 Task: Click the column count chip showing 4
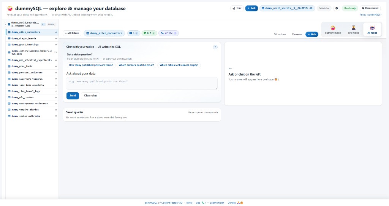pyautogui.click(x=133, y=33)
